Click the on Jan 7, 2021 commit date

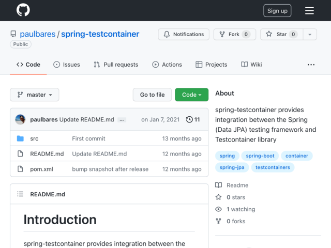point(160,119)
